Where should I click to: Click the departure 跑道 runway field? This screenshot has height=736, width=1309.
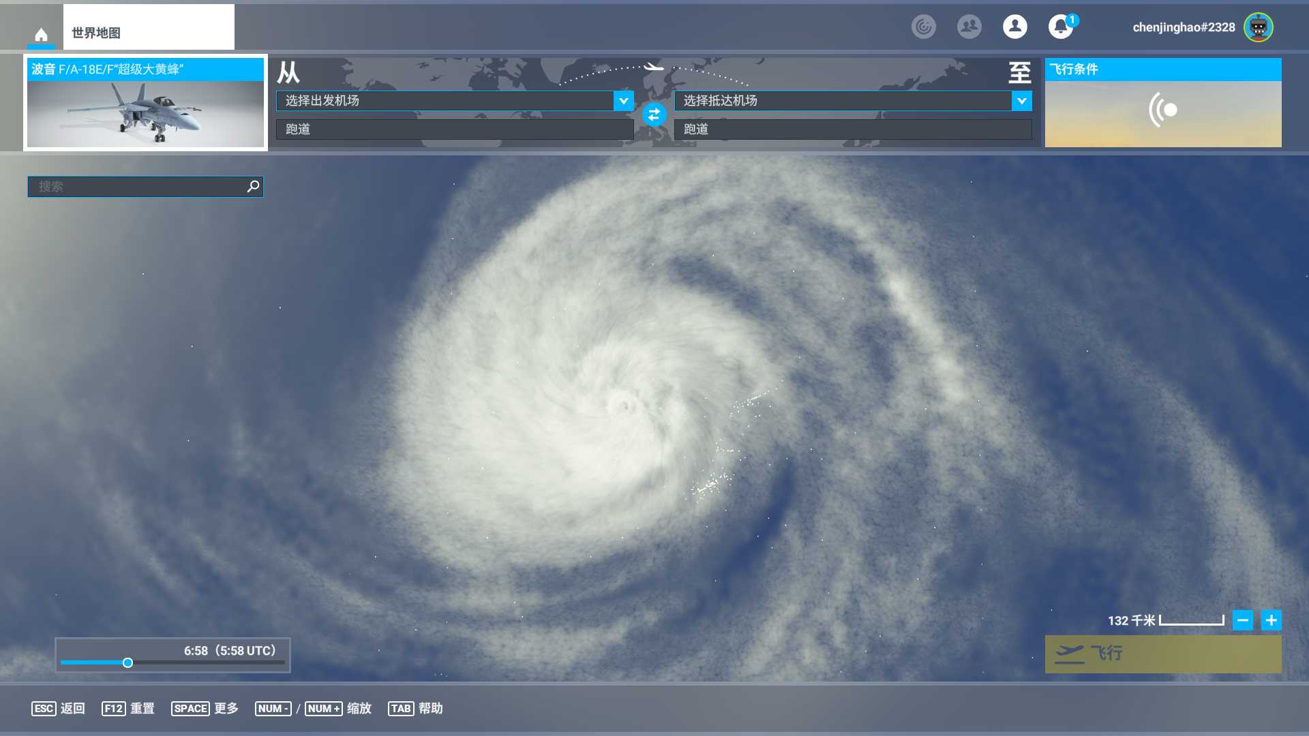tap(455, 129)
